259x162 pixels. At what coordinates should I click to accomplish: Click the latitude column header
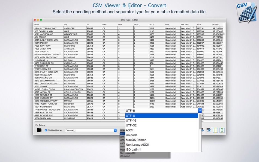click(x=218, y=25)
